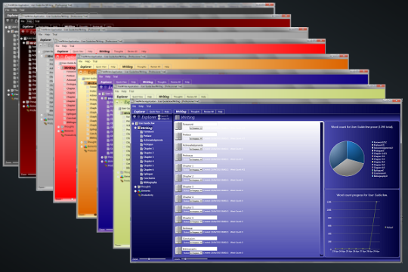Click the Writing list vertical scrollbar

click(322, 189)
